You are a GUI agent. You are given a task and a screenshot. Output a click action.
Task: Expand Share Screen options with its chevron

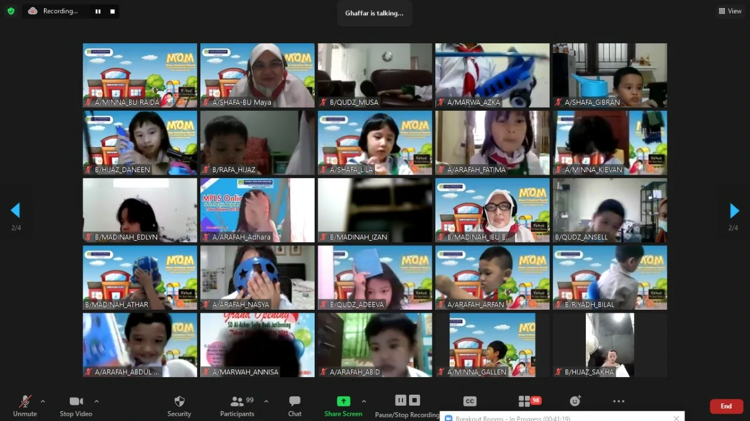(363, 402)
